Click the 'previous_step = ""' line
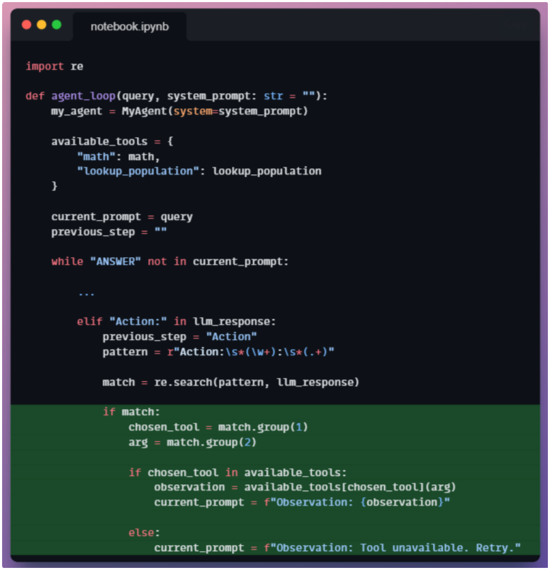The width and height of the screenshot is (550, 570). 109,231
